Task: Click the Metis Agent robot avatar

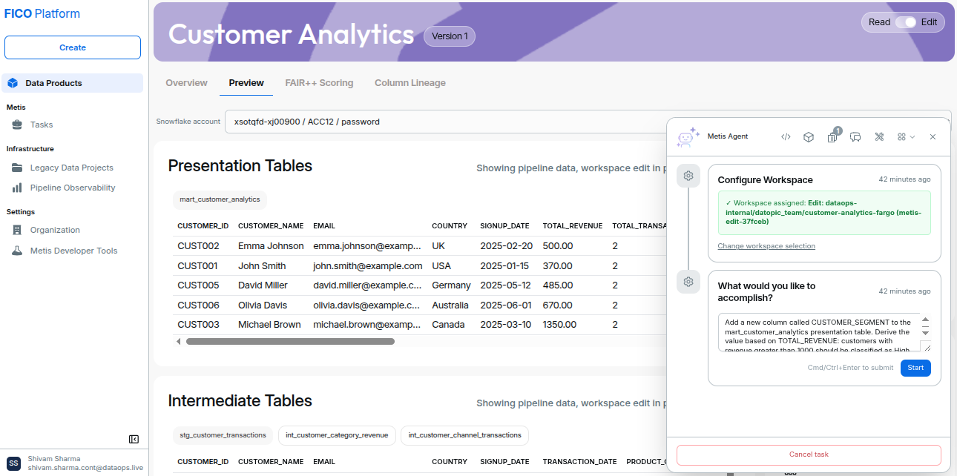Action: pyautogui.click(x=688, y=136)
